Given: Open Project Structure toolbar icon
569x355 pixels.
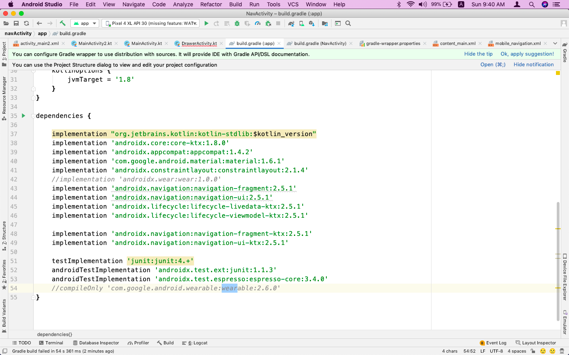Looking at the screenshot, I should [x=325, y=24].
